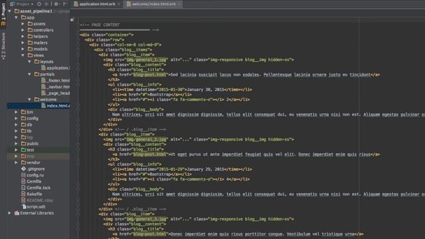Image resolution: width=425 pixels, height=239 pixels.
Task: Collapse the layouts folder arrow
Action: 29,62
